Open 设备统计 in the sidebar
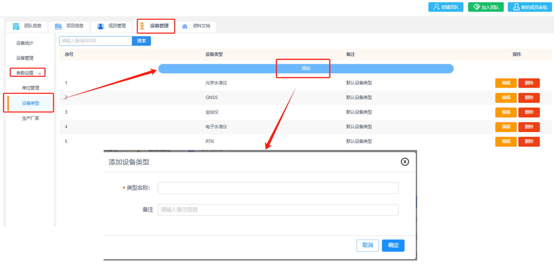Viewport: 554px width, 278px height. [25, 43]
